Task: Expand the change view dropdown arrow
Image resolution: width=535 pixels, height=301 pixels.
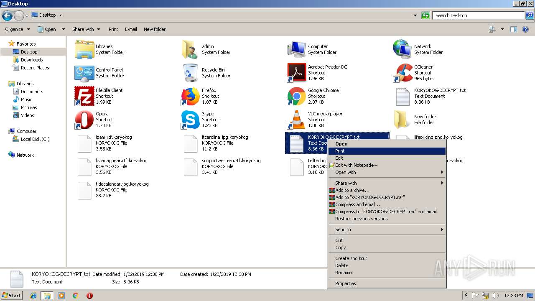Action: [502, 29]
